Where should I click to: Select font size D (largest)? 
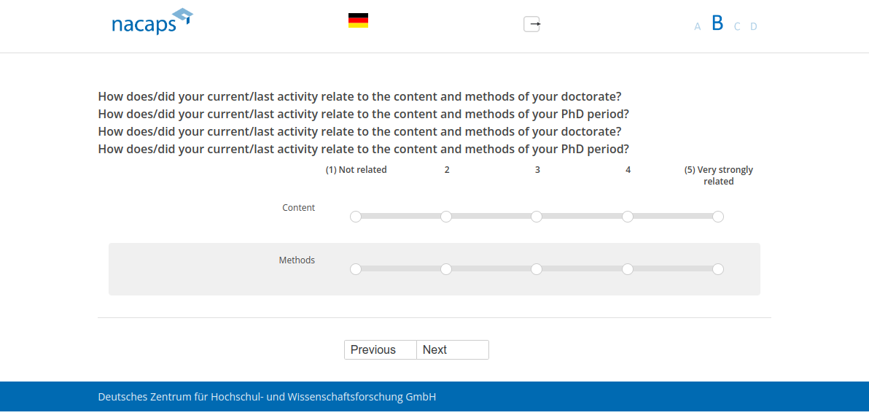[x=754, y=27]
